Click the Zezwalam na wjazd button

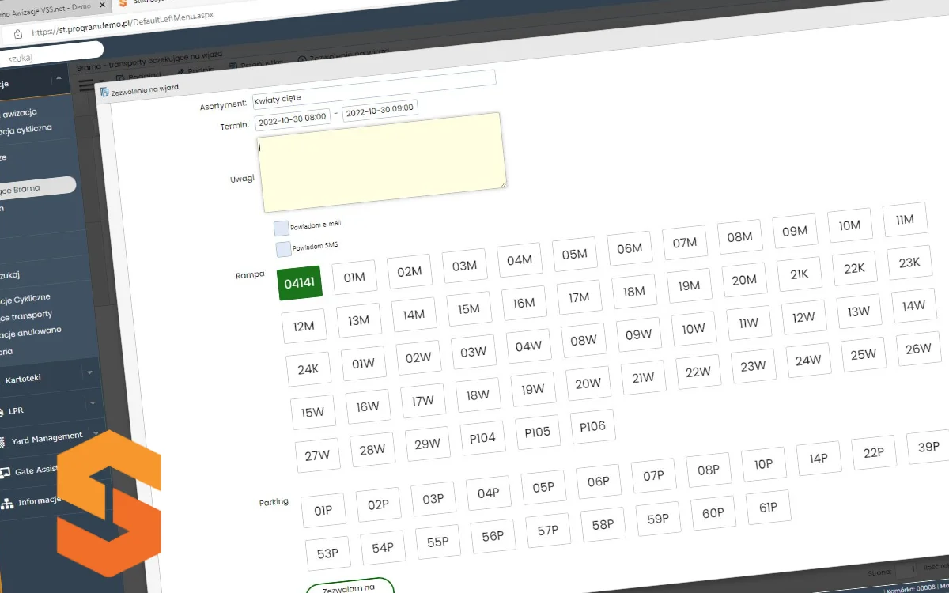click(x=350, y=587)
